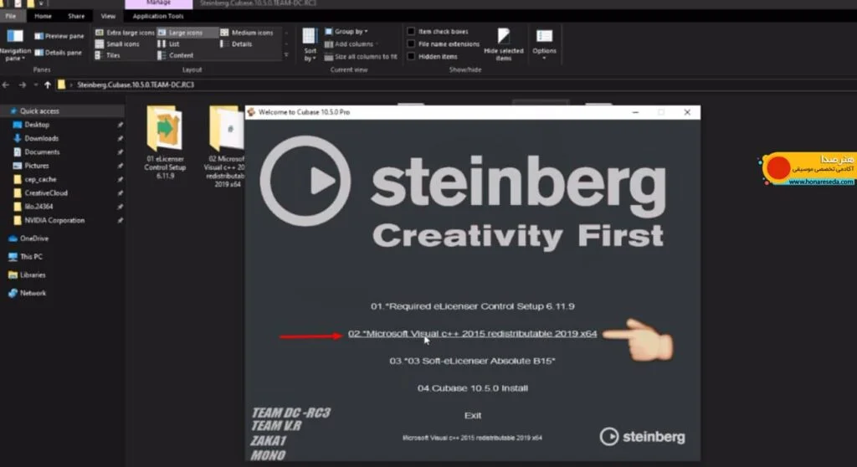The image size is (857, 467).
Task: Go back with the Back arrow
Action: tap(6, 85)
